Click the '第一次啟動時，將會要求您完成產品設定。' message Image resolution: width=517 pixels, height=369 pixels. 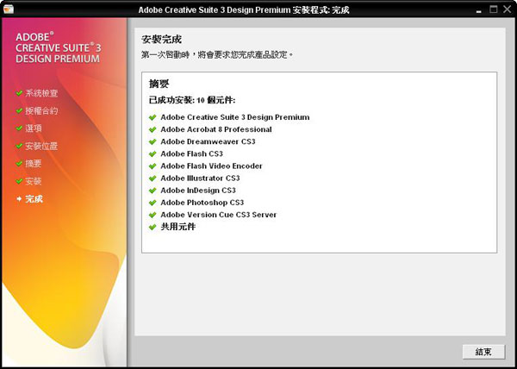pos(217,54)
